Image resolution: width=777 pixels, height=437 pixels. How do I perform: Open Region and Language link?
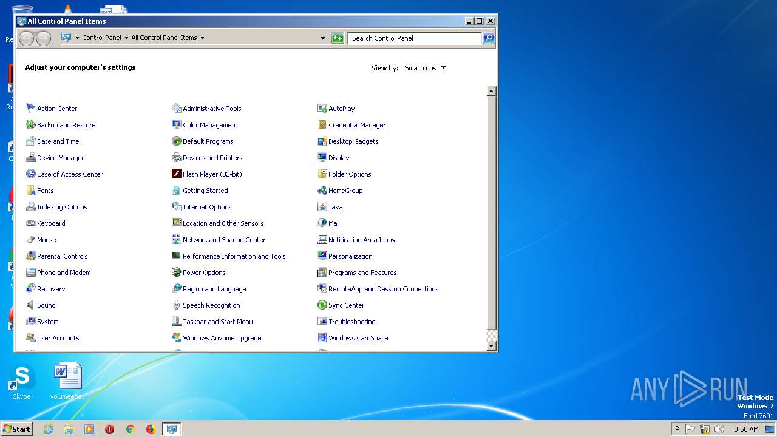coord(214,289)
